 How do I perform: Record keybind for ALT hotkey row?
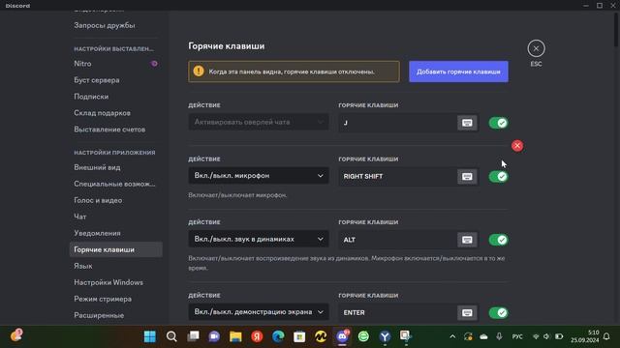point(467,240)
